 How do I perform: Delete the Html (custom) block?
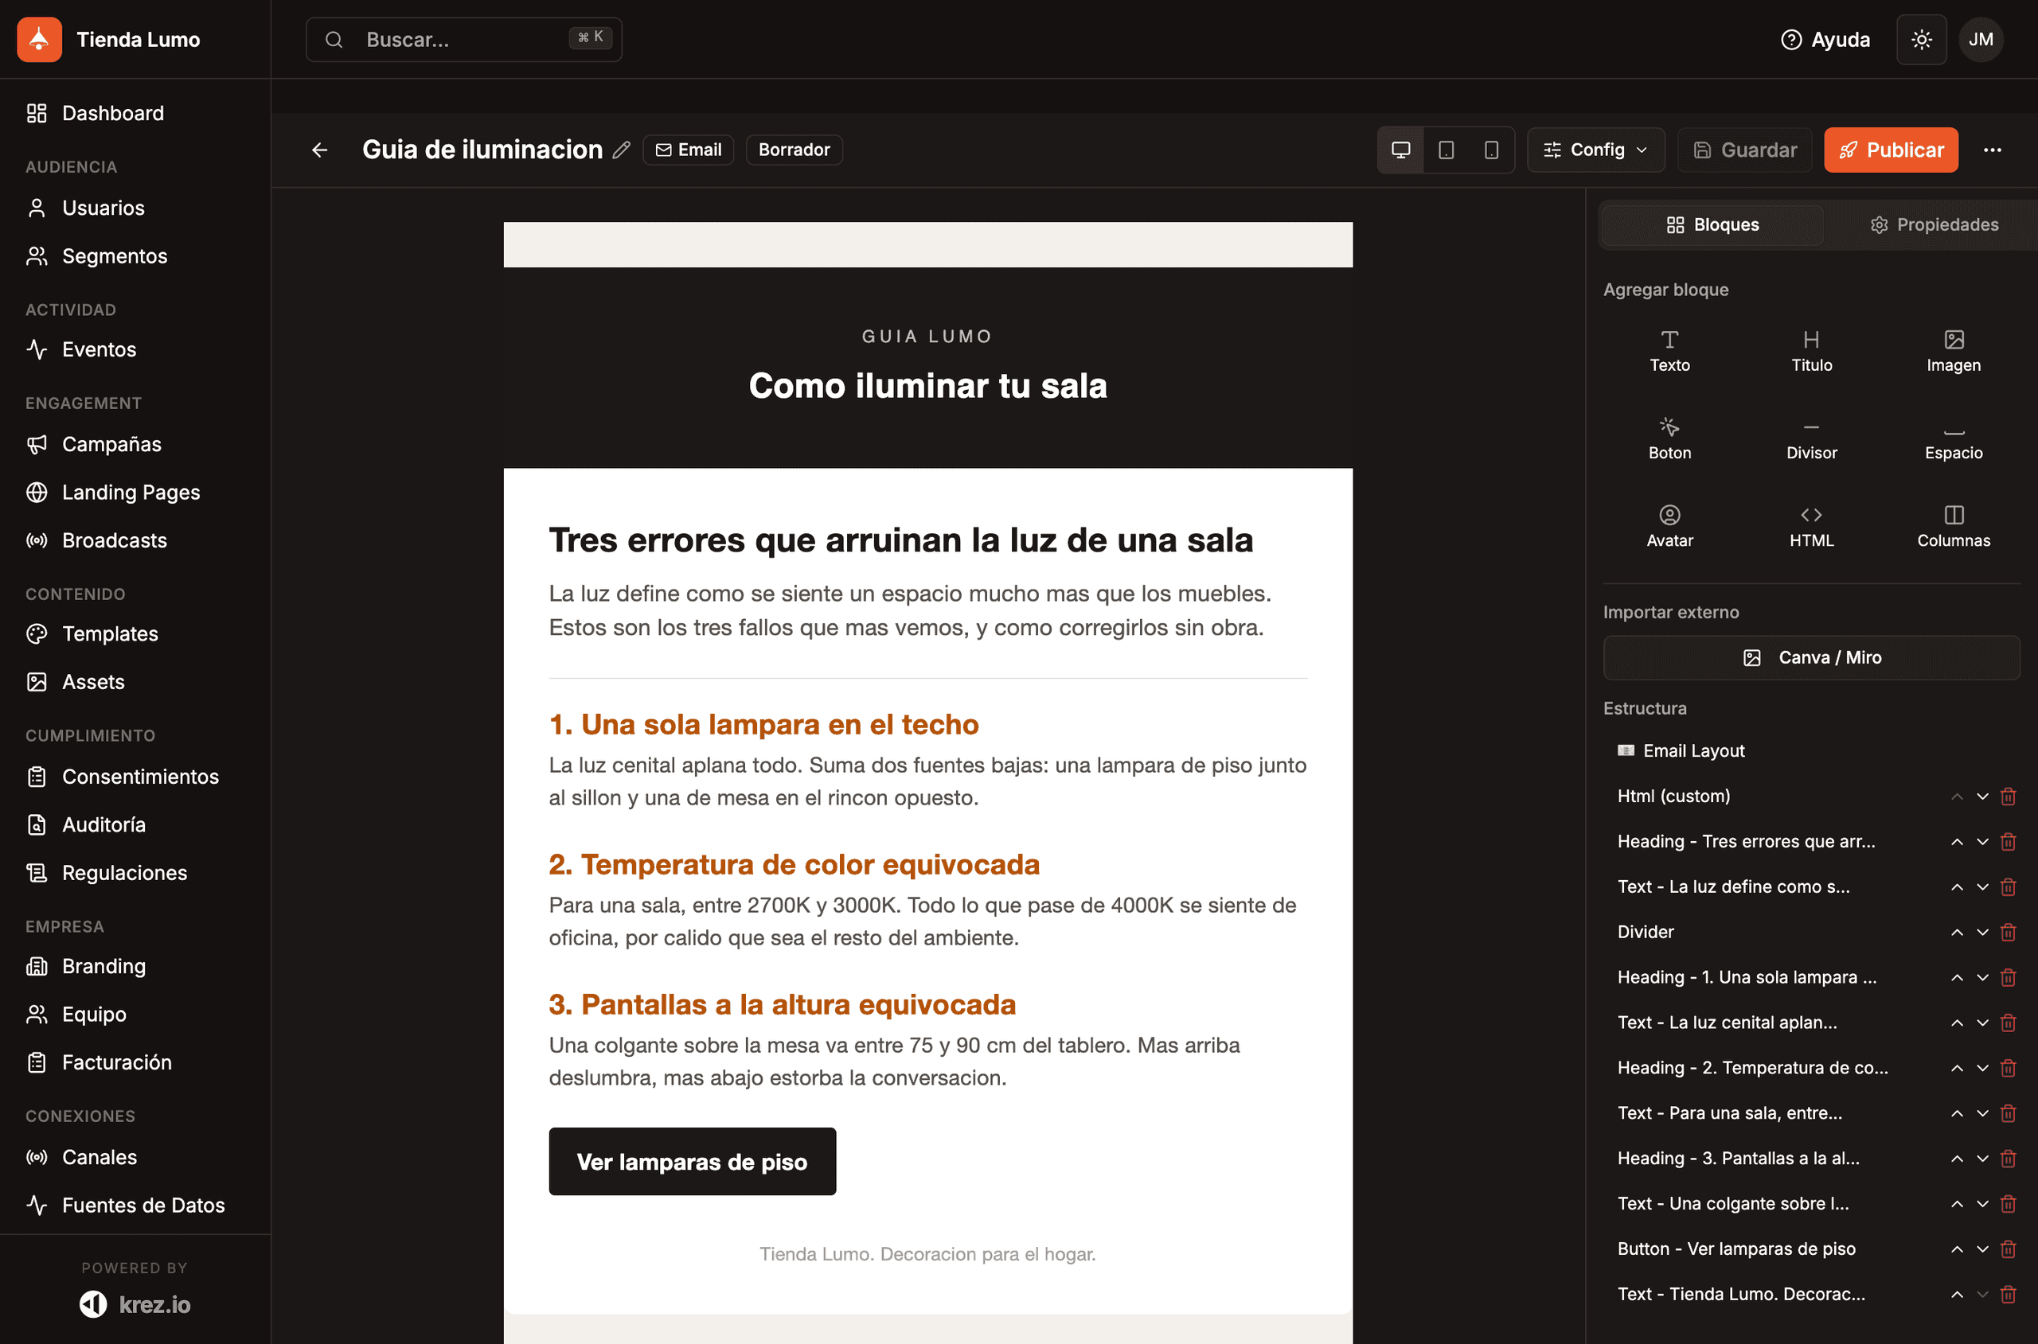[x=2007, y=797]
